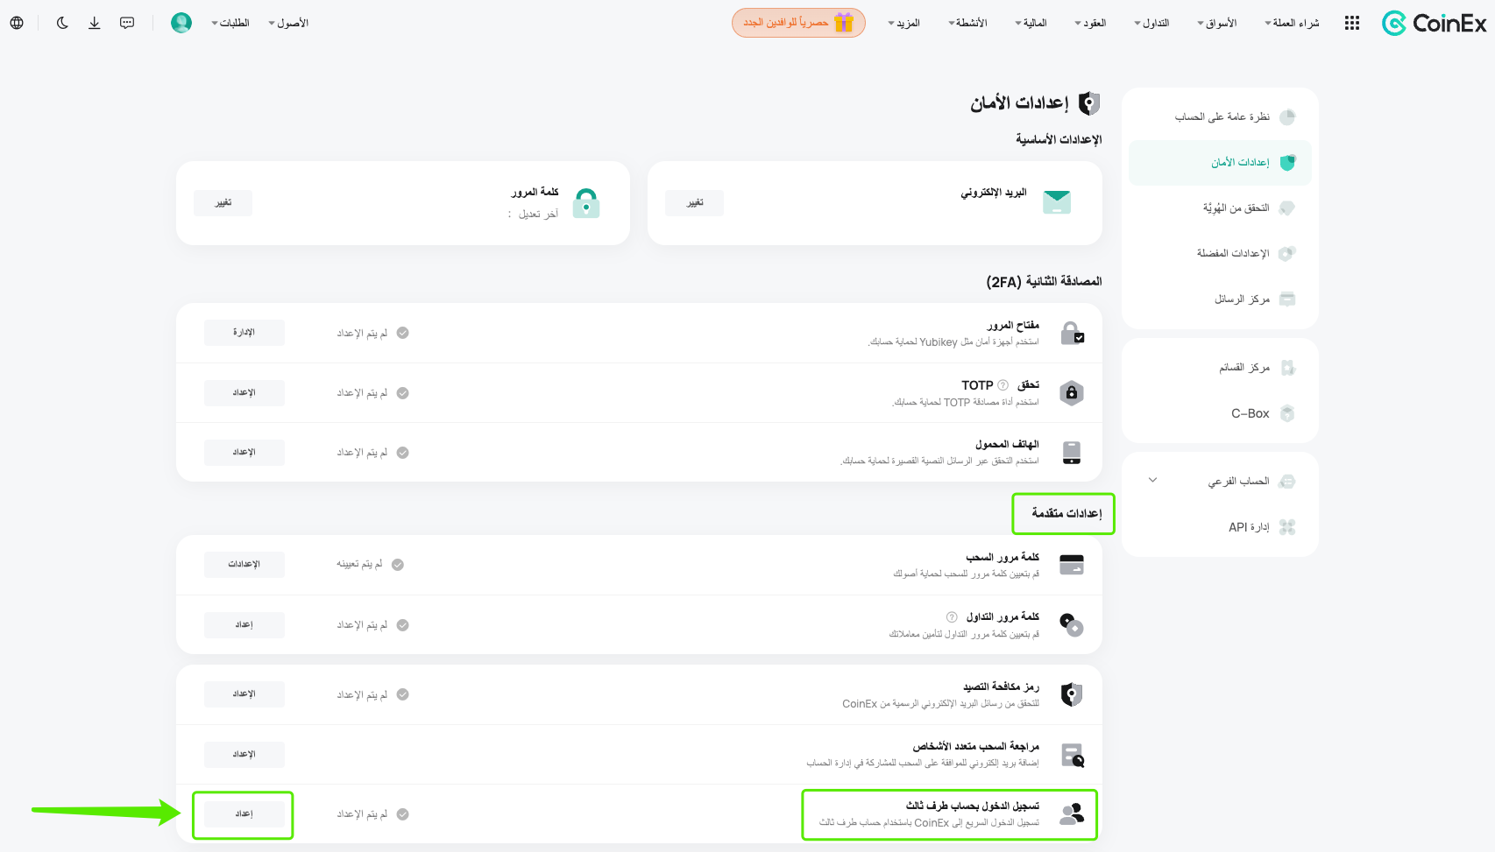1495x852 pixels.
Task: Click the trading password help icon
Action: tap(952, 617)
